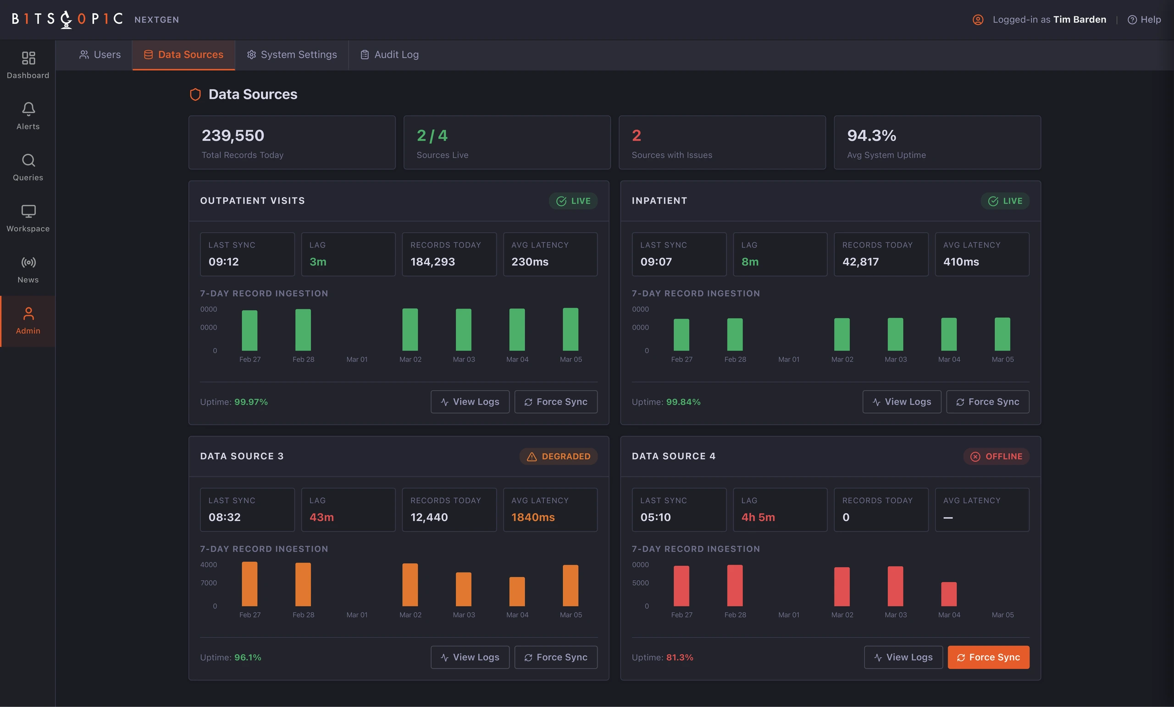Select the Admin person icon in sidebar
The width and height of the screenshot is (1174, 707).
point(28,313)
